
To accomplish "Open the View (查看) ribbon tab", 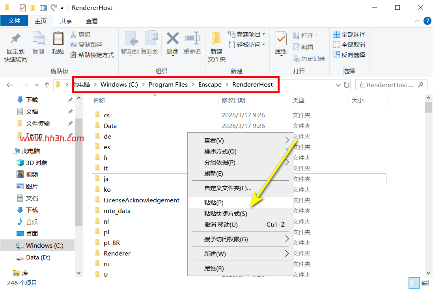I will 91,21.
